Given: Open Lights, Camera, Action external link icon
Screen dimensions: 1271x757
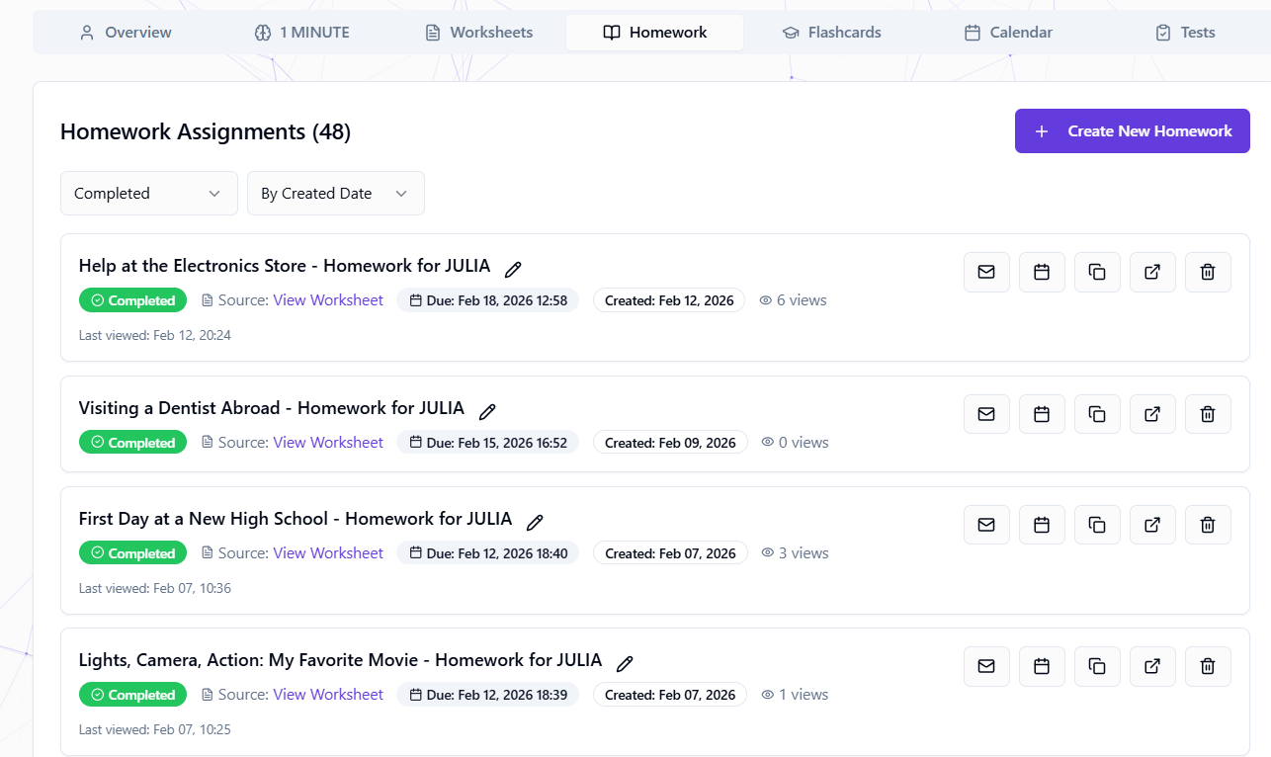Looking at the screenshot, I should (1152, 666).
